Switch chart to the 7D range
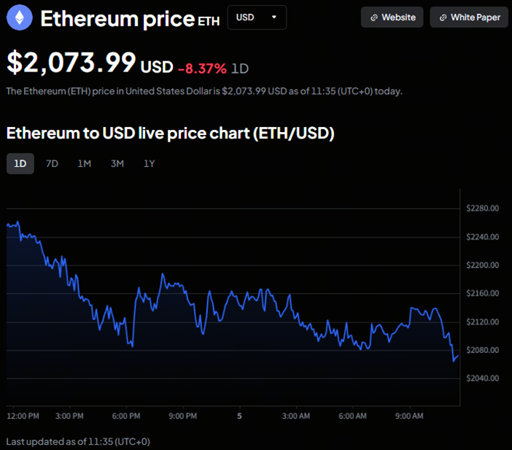Viewport: 512px width, 450px height. (x=52, y=163)
